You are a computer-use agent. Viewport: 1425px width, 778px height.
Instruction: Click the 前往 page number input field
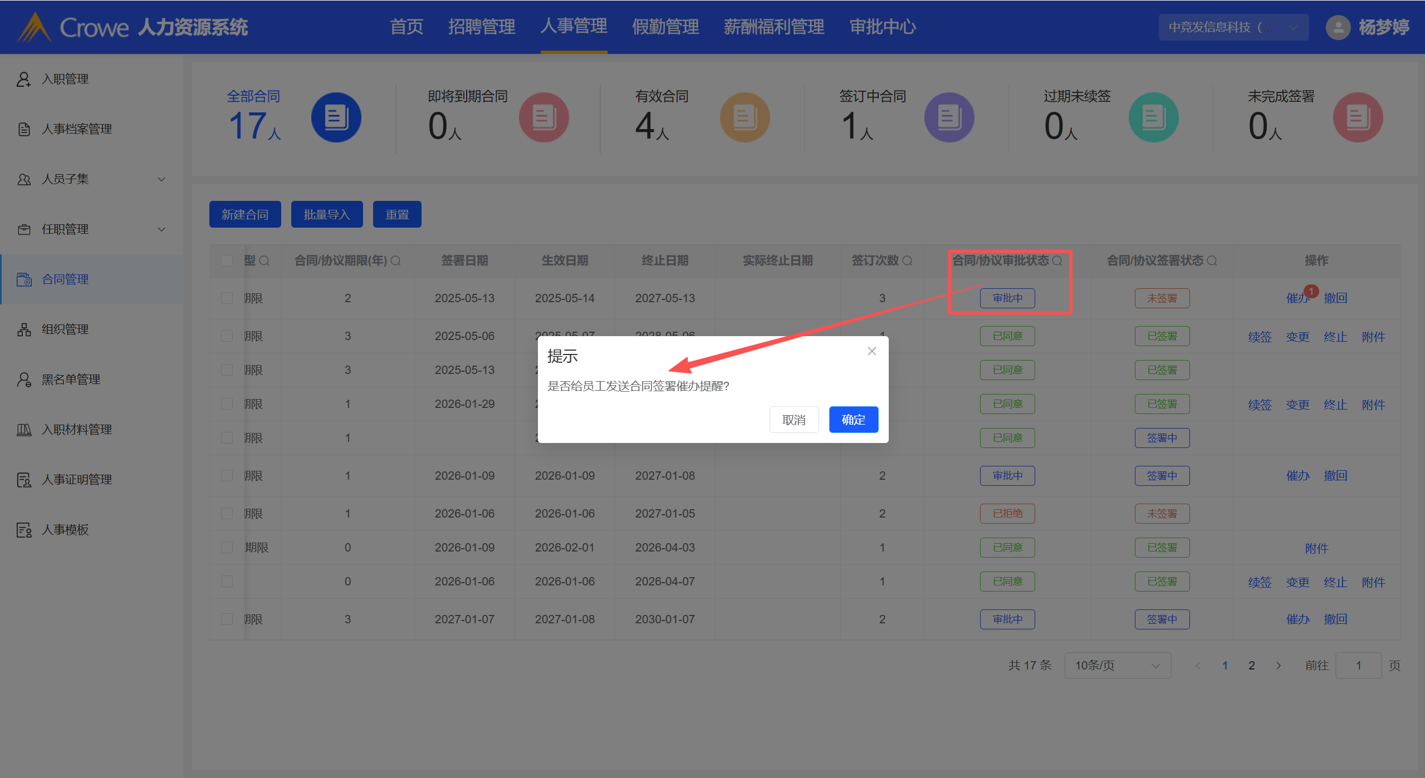click(1358, 666)
